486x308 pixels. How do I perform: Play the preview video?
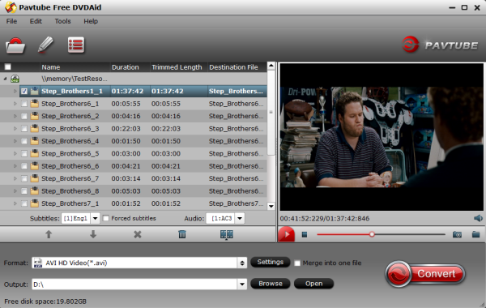click(286, 234)
